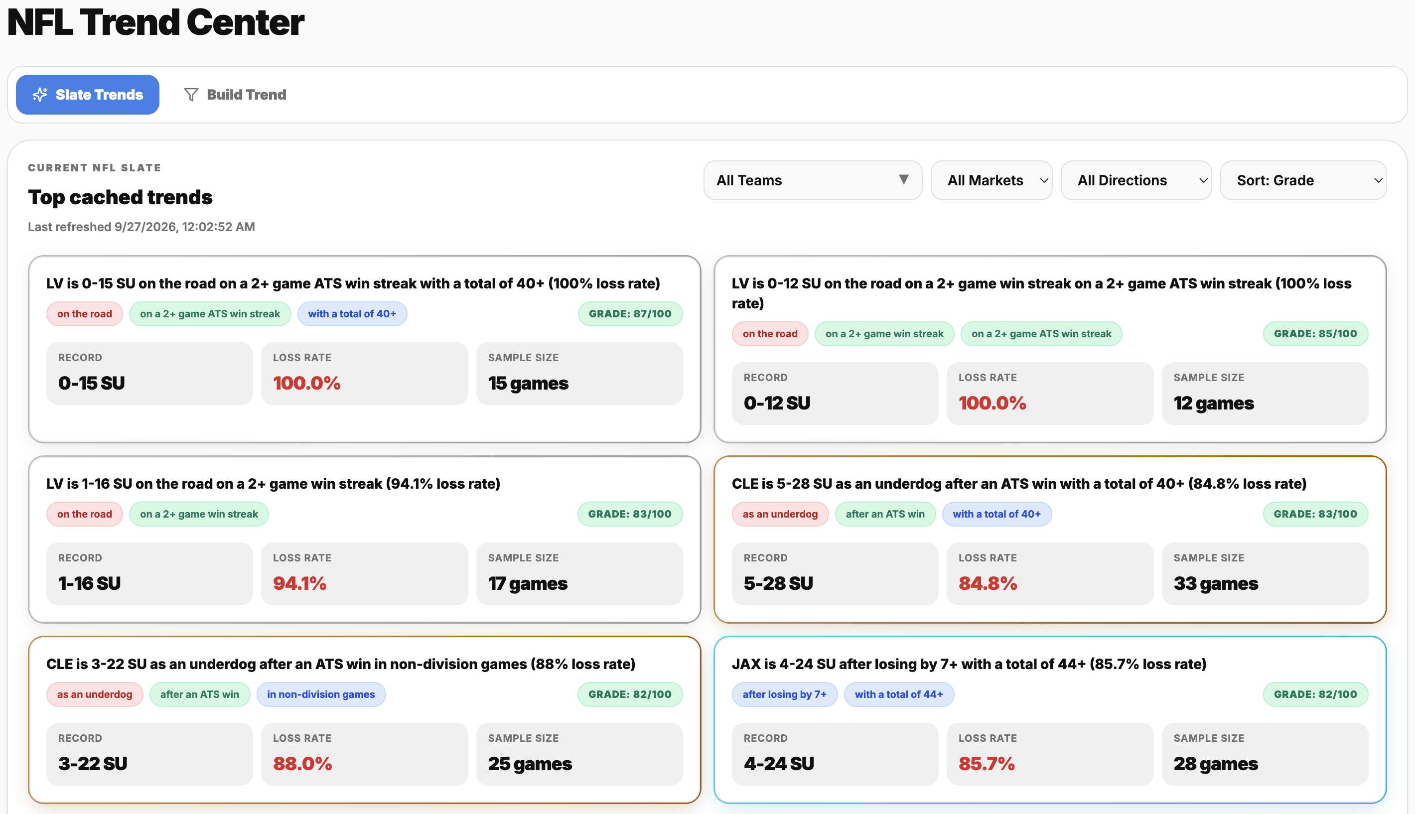Click the NFL Trend Center page title
Viewport: 1415px width, 814px height.
[x=156, y=22]
